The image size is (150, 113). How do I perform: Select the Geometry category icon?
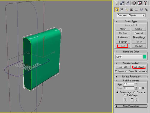(x=117, y=10)
